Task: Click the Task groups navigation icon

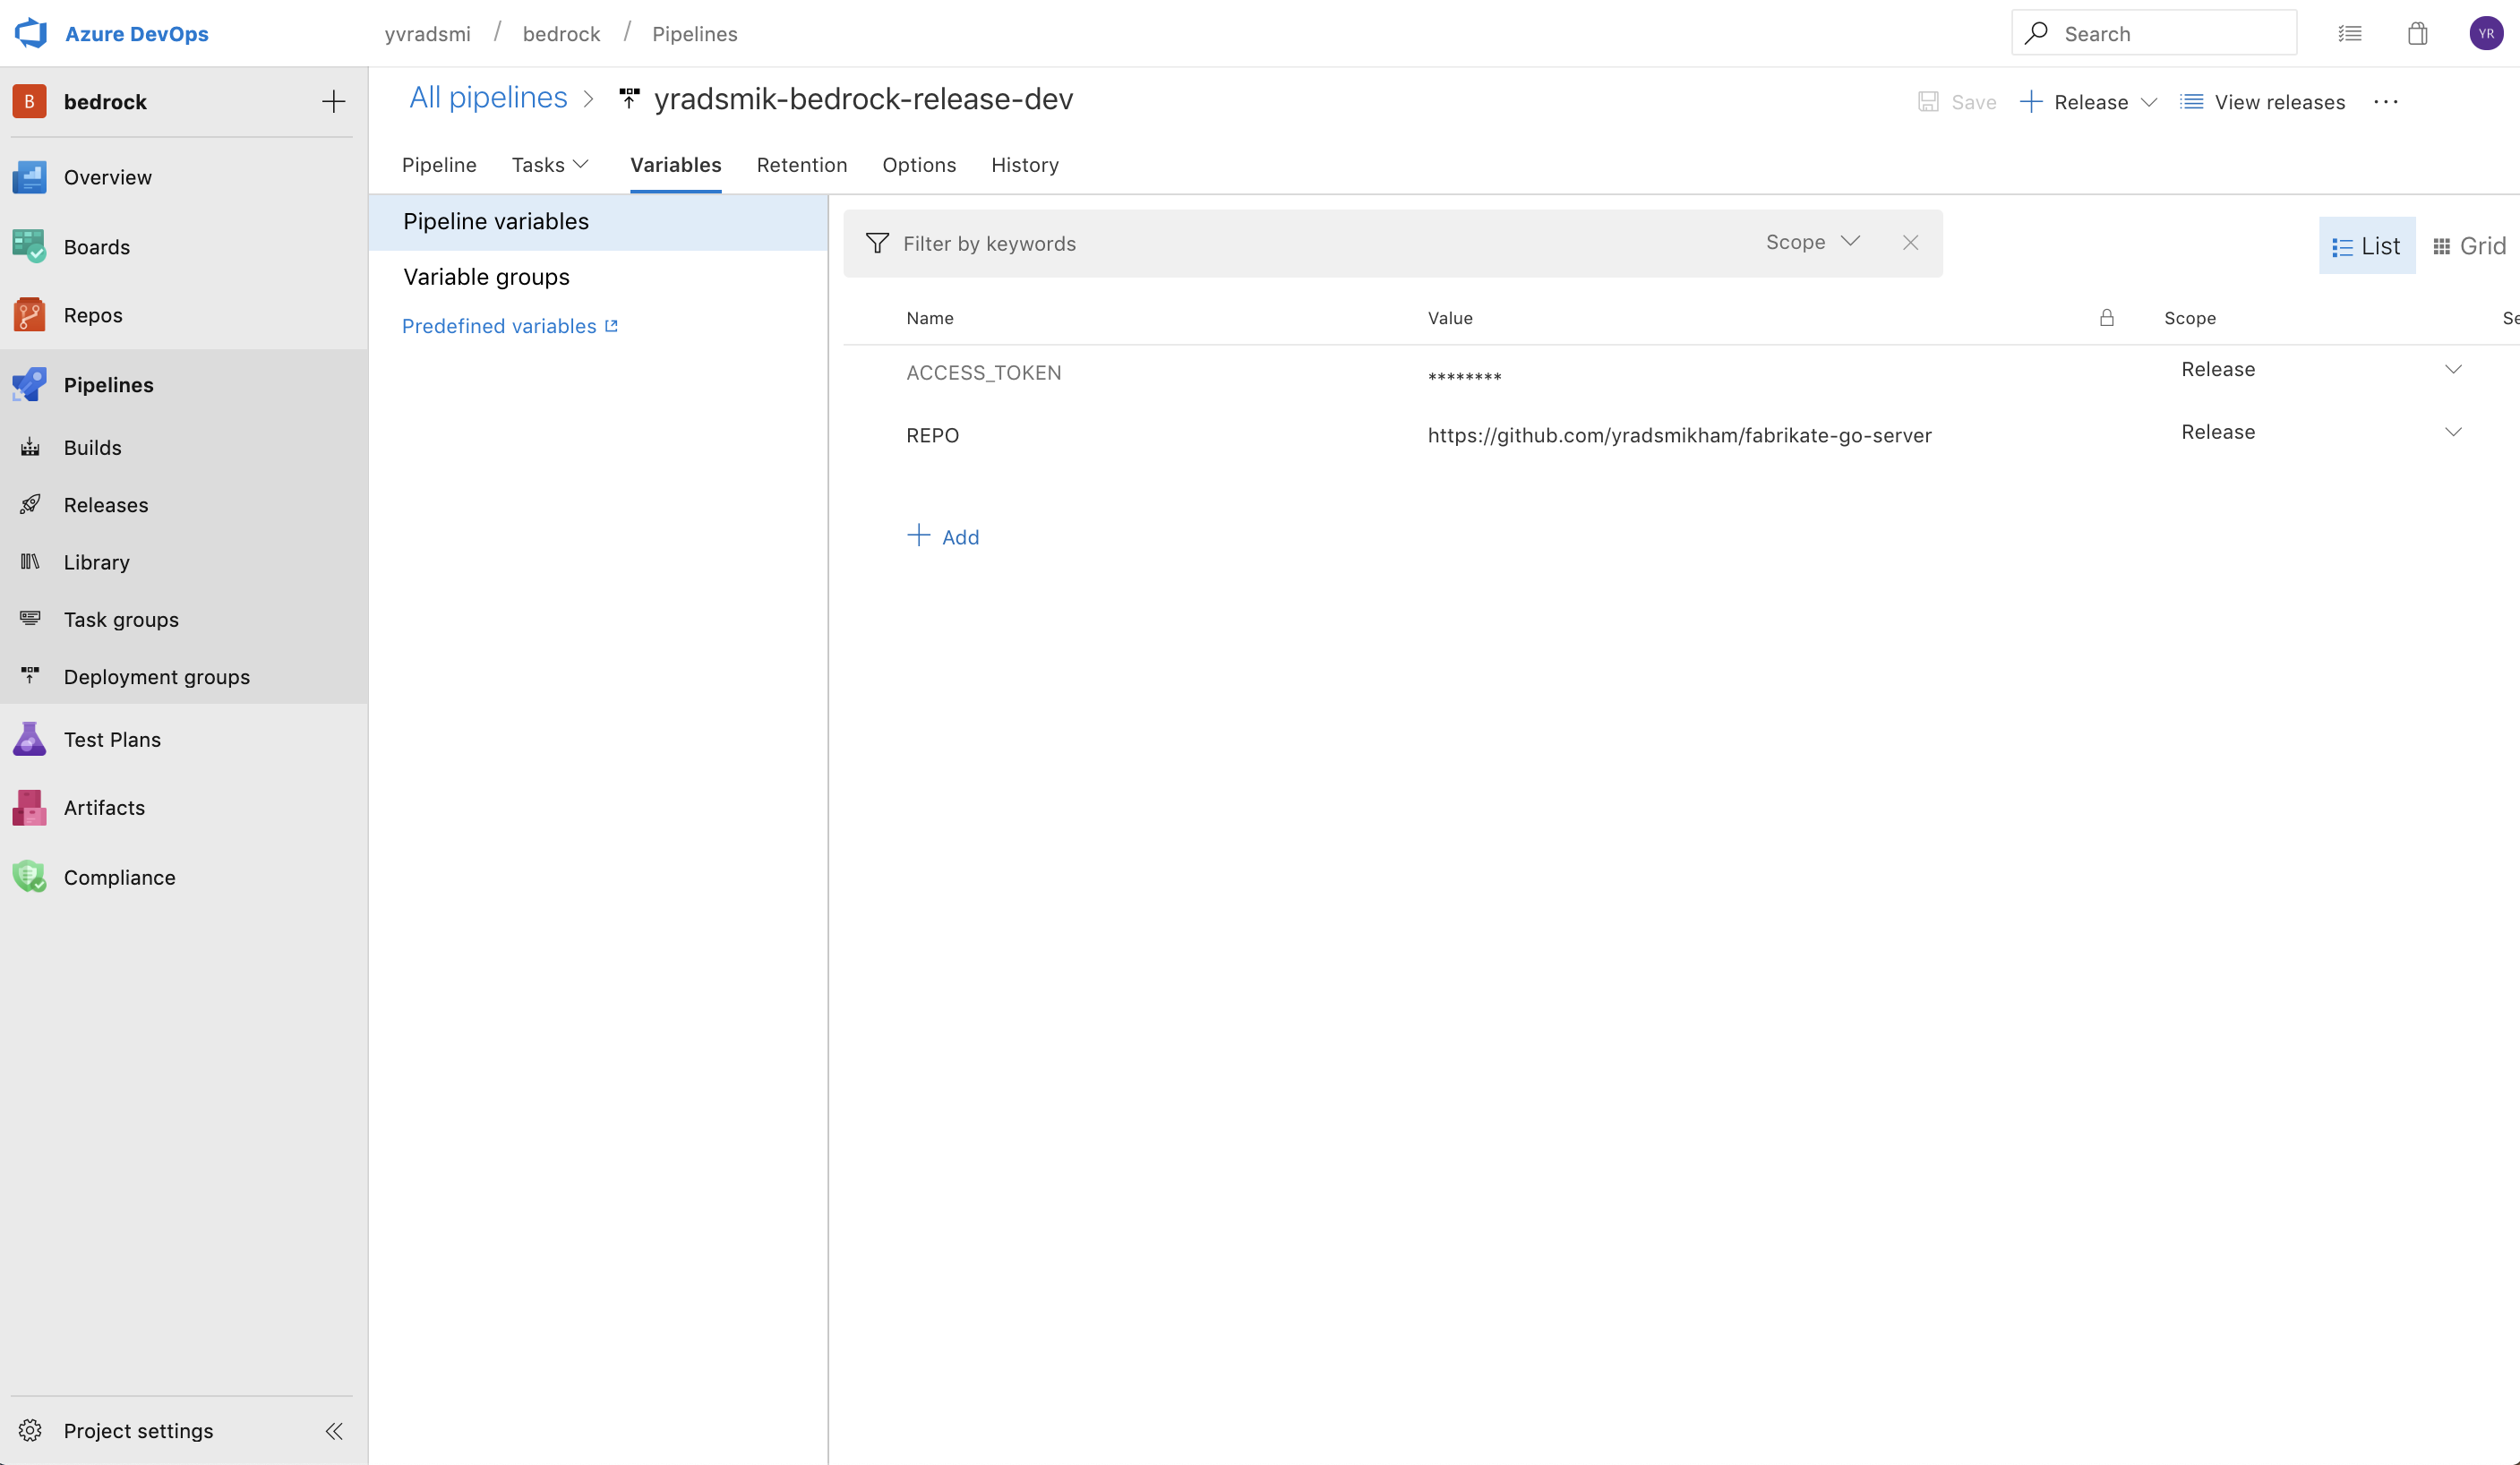Action: [31, 619]
